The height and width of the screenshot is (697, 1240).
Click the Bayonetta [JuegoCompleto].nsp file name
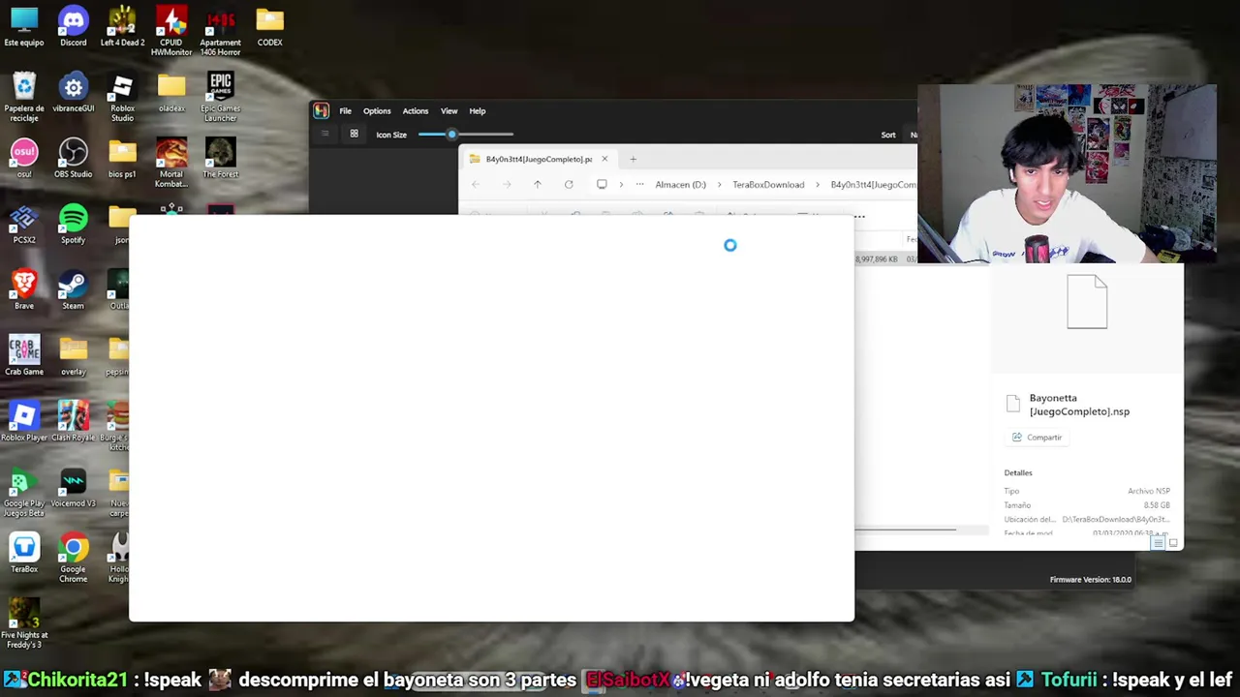(x=1079, y=405)
